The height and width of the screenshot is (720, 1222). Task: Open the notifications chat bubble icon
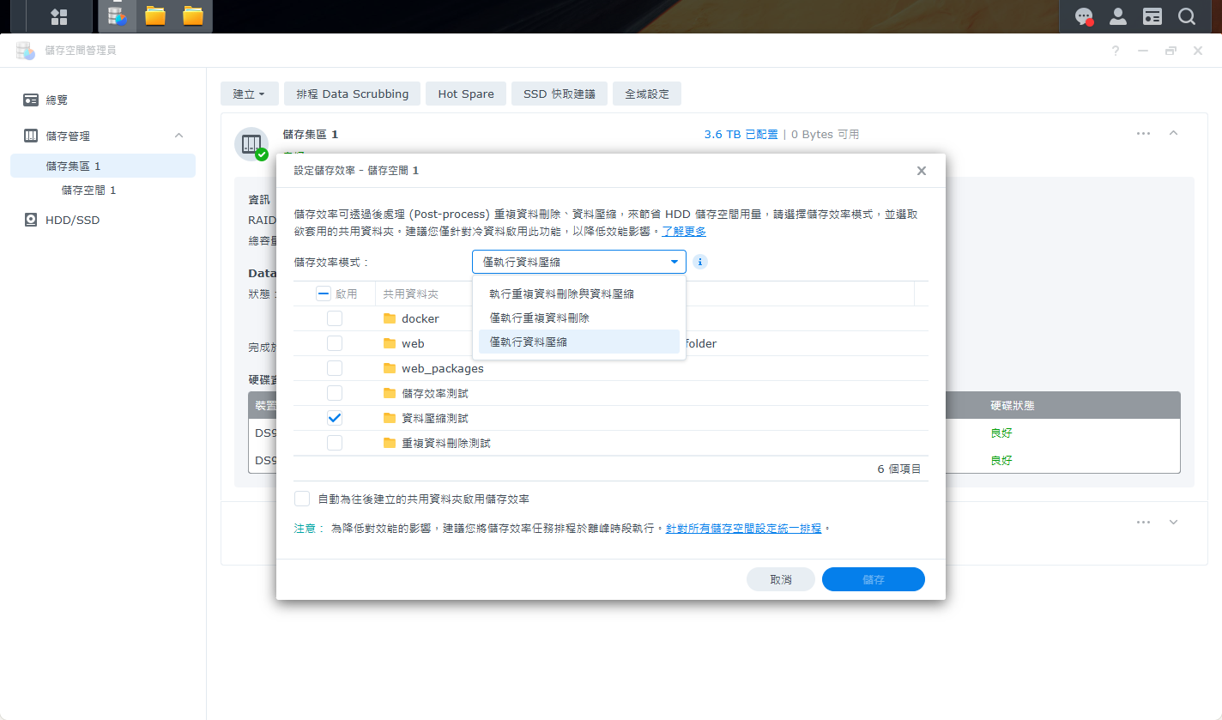1085,16
